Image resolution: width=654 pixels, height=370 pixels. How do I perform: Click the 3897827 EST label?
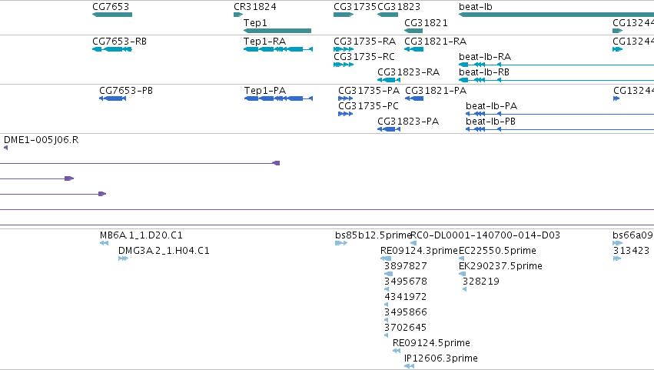coord(406,266)
